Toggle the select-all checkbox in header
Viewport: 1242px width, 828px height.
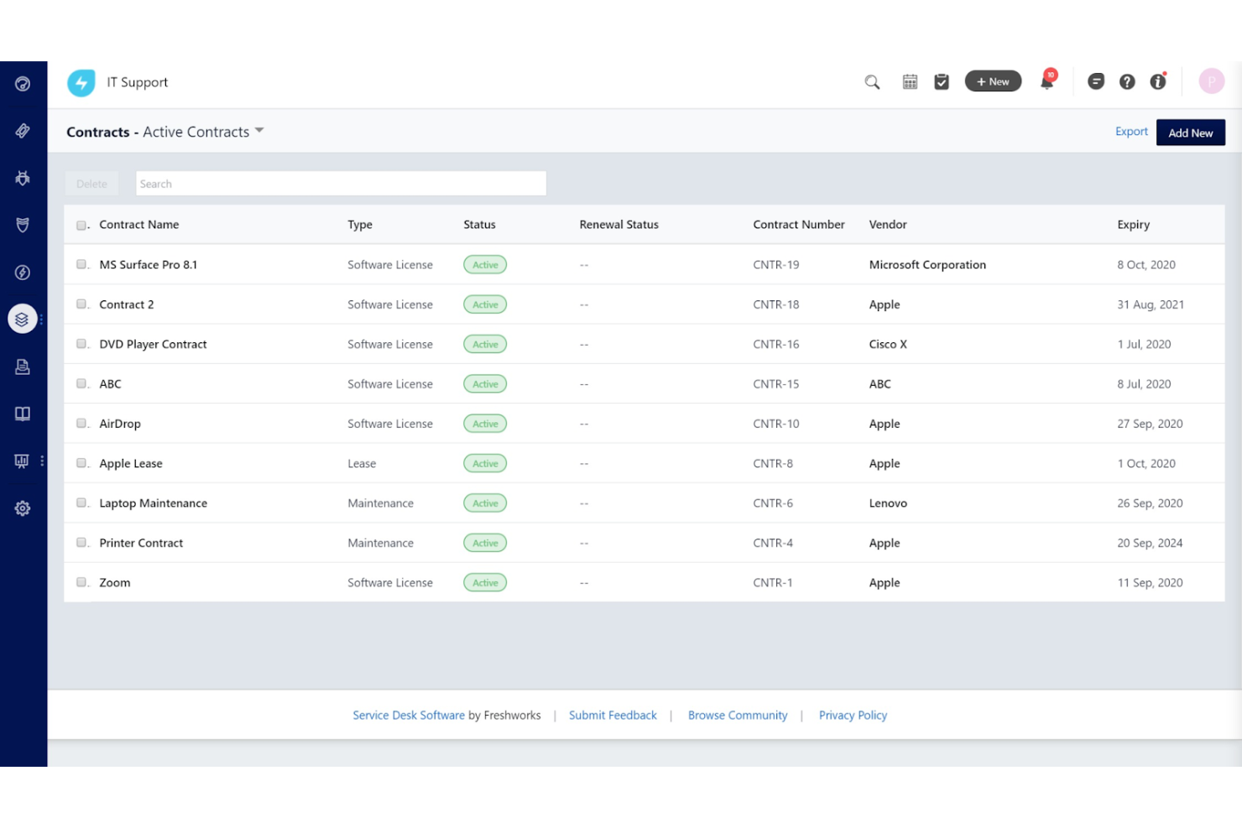tap(81, 225)
